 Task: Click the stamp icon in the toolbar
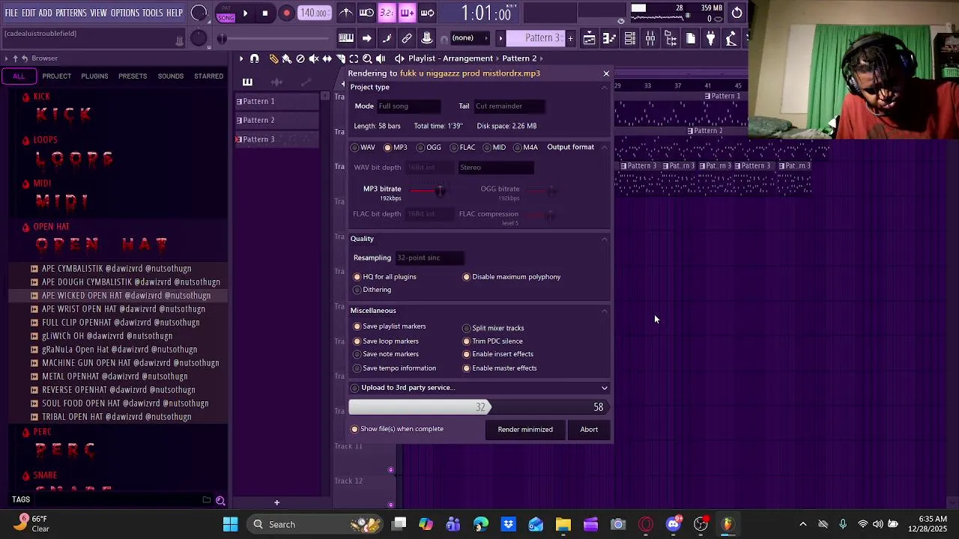coord(427,38)
